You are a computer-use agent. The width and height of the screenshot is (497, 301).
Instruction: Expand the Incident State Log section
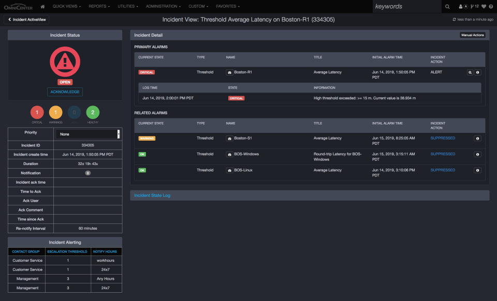point(152,195)
